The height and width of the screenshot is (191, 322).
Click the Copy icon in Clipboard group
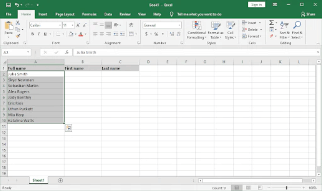click(18, 29)
